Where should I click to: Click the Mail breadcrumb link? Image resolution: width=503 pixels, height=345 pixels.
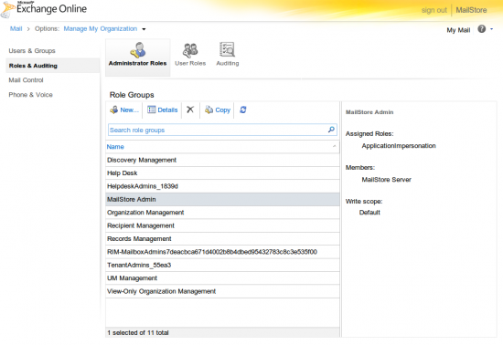click(x=16, y=29)
